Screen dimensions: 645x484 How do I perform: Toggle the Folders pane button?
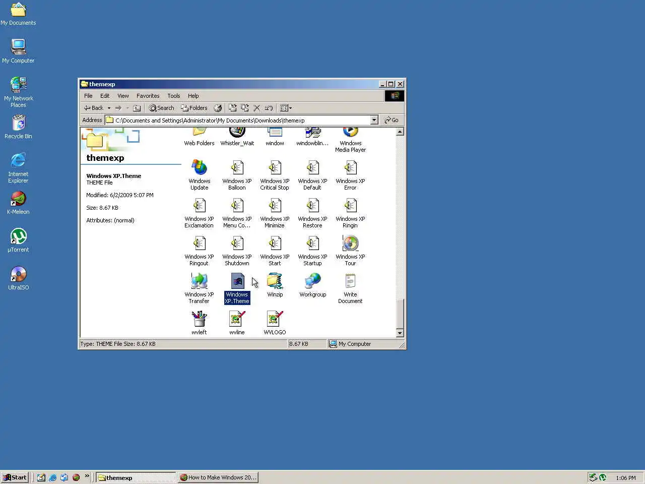tap(194, 108)
